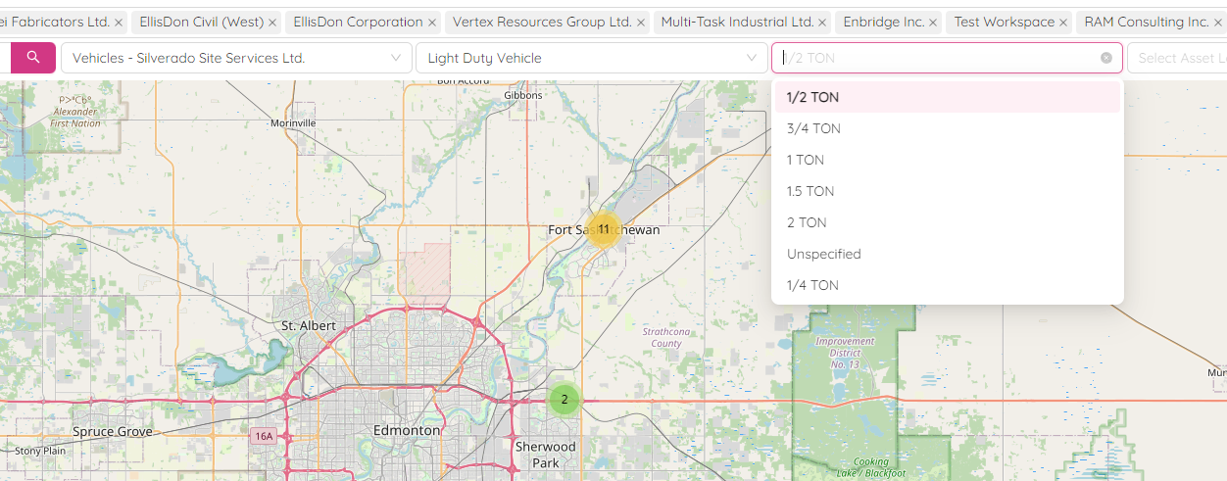Open the Light Duty Vehicle dropdown
This screenshot has width=1227, height=481.
tap(591, 58)
